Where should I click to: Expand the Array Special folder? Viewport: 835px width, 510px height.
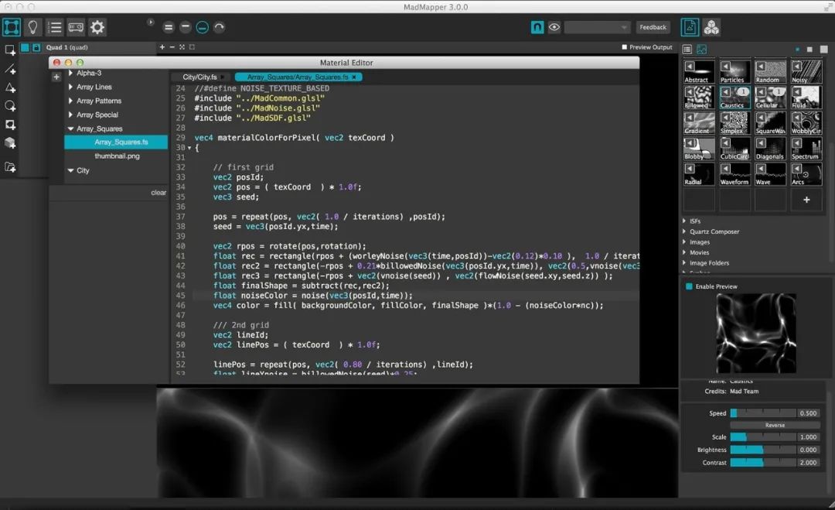tap(70, 115)
